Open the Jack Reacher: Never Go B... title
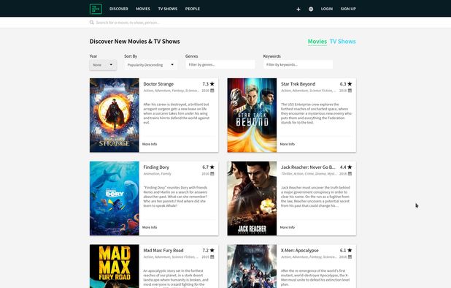The width and height of the screenshot is (451, 288). tap(308, 167)
